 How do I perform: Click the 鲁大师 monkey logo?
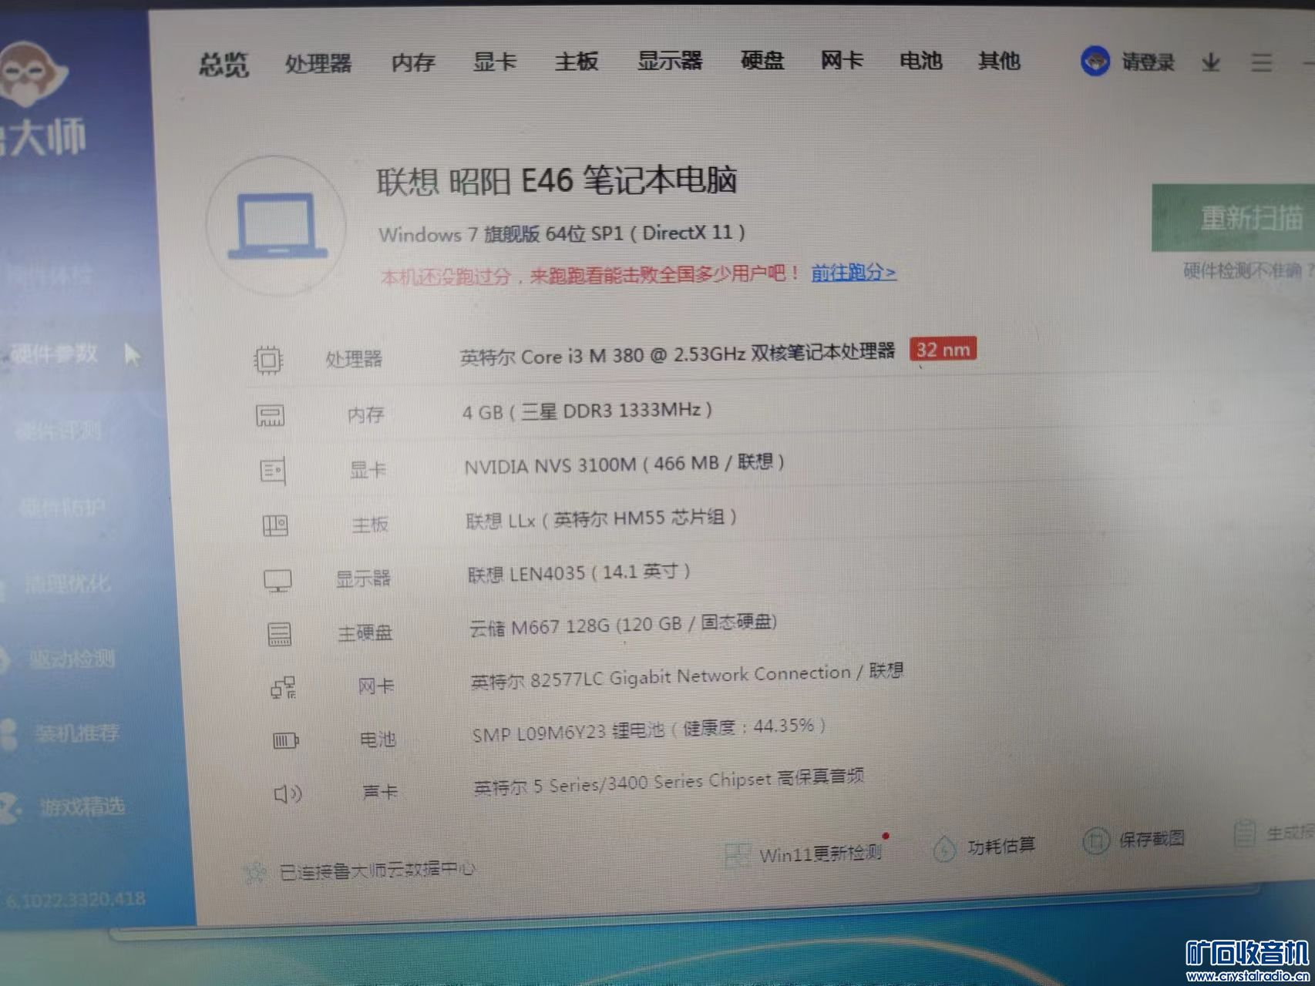coord(32,73)
